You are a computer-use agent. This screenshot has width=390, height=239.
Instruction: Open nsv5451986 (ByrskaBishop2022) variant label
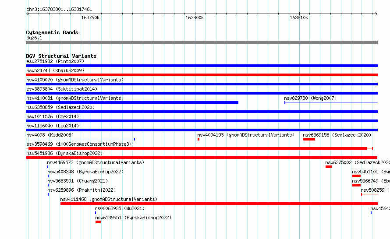tap(64, 153)
